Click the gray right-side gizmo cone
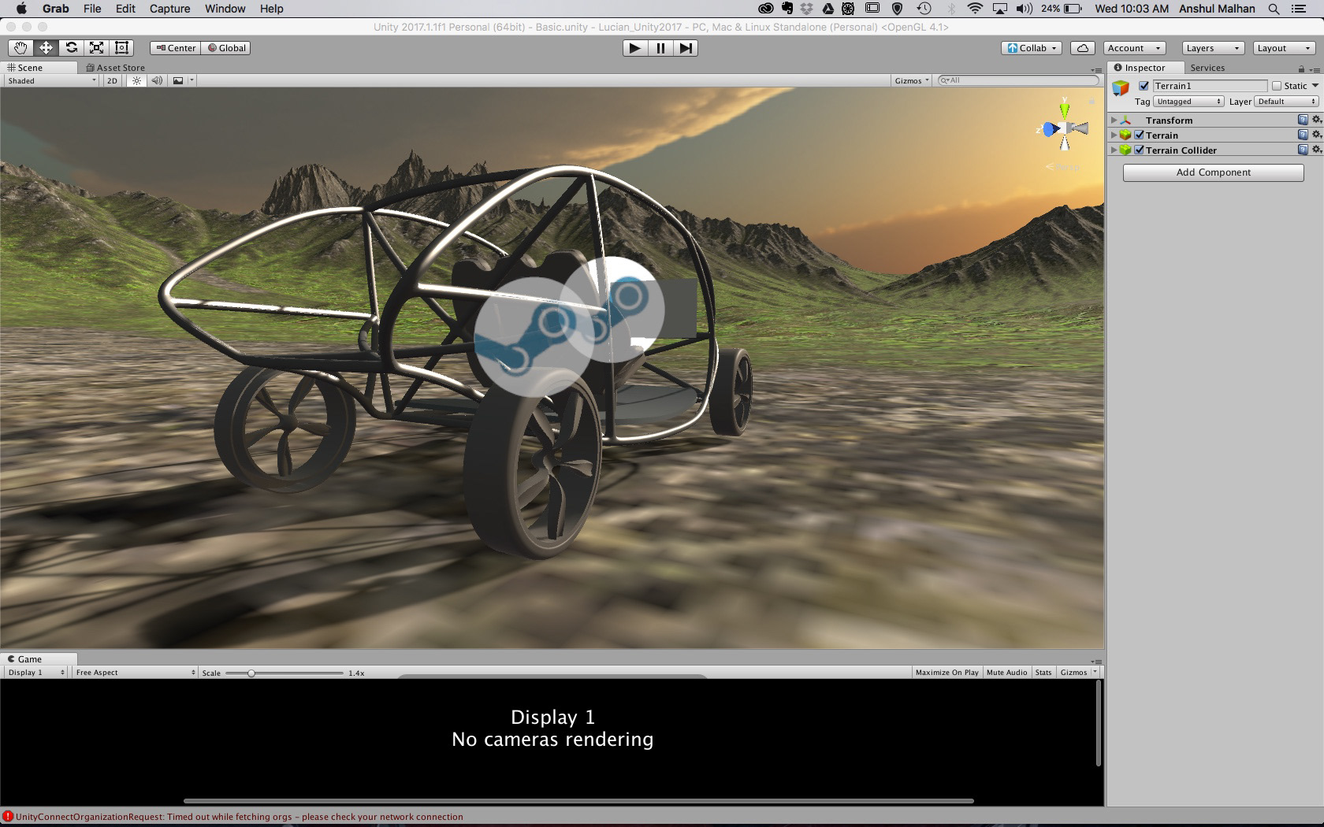The image size is (1324, 827). pos(1080,128)
